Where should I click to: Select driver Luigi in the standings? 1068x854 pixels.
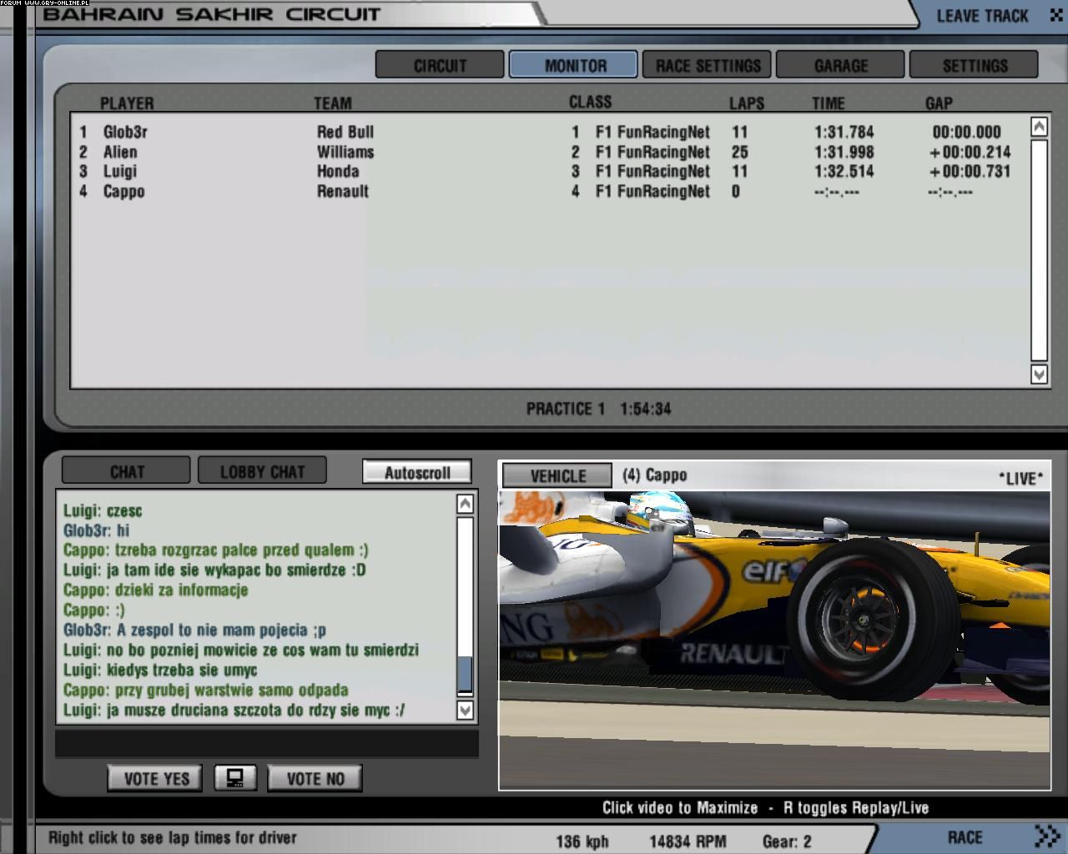(120, 172)
